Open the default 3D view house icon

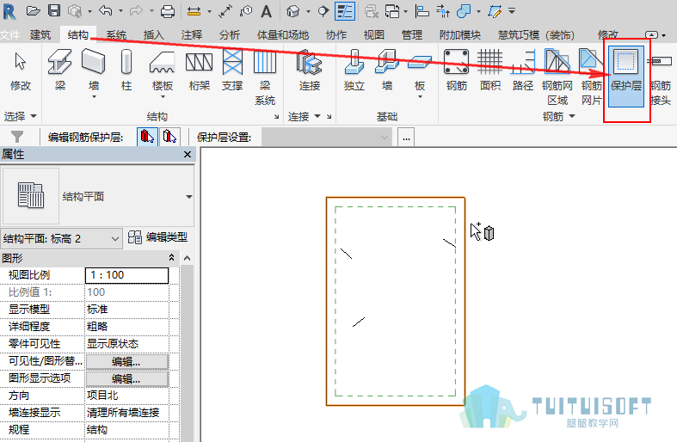tap(293, 11)
